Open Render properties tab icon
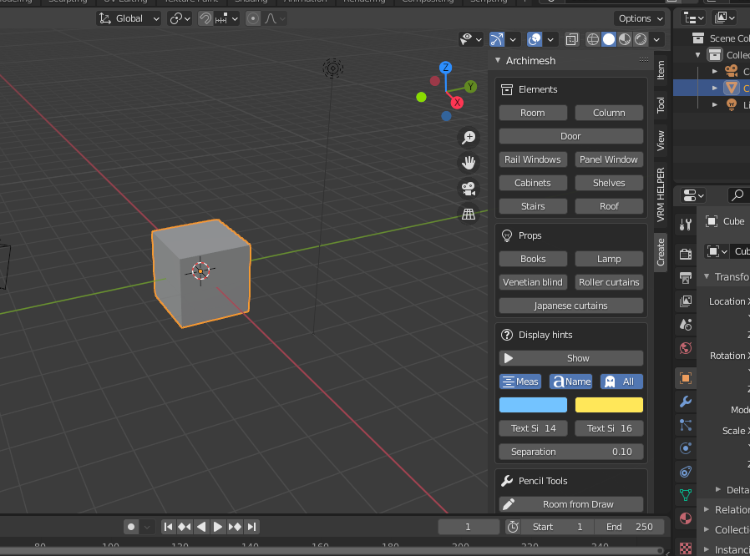This screenshot has width=750, height=556. click(x=686, y=254)
